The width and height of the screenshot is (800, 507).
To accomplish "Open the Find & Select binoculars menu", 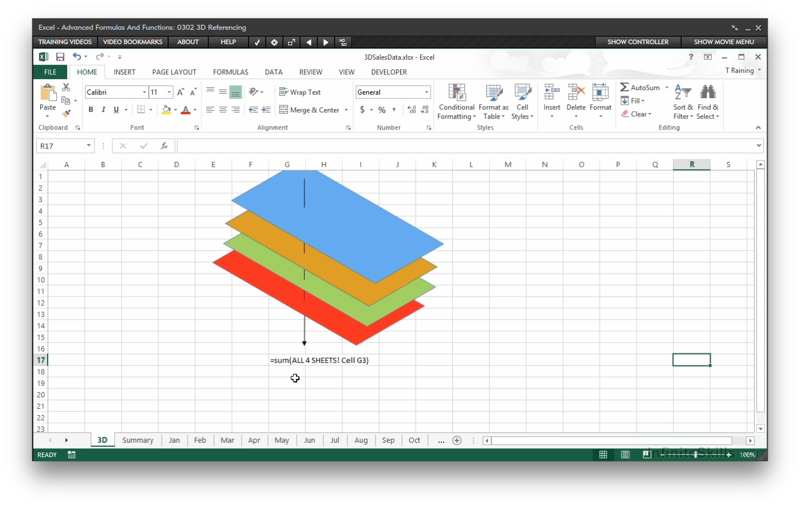I will (708, 102).
